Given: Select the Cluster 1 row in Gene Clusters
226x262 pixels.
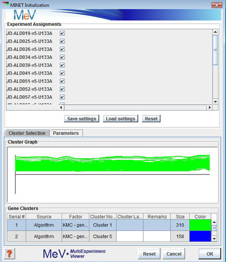Looking at the screenshot, I should point(109,225).
